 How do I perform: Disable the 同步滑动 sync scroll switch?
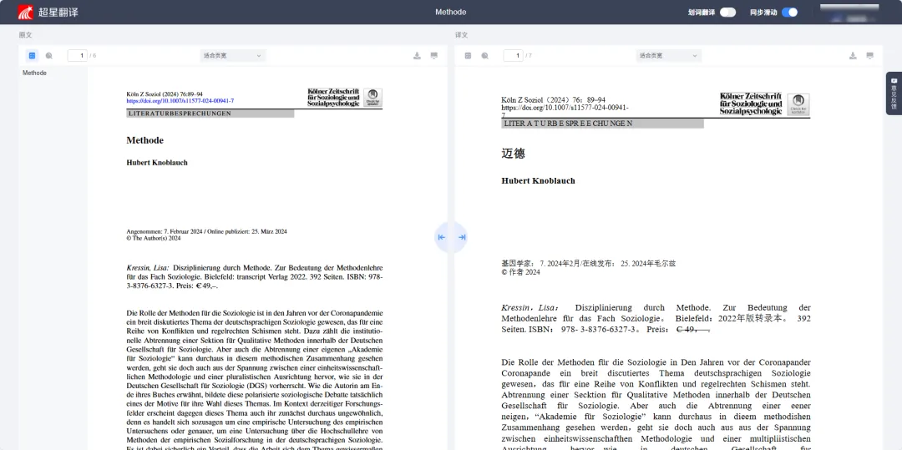click(789, 13)
